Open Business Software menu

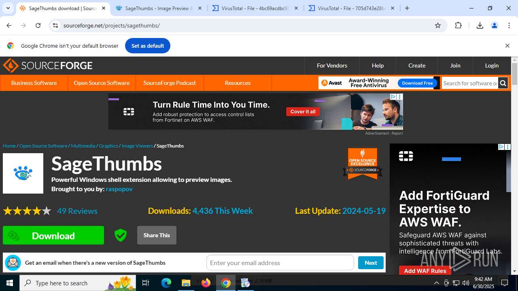coord(34,83)
